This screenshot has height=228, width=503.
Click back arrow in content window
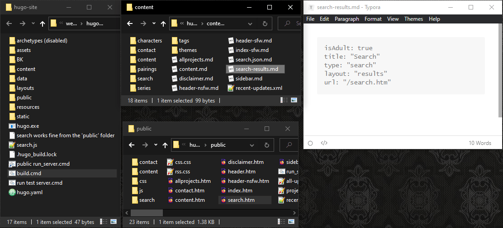(130, 23)
